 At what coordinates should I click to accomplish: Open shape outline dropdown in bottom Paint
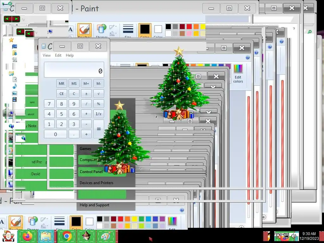point(44,220)
